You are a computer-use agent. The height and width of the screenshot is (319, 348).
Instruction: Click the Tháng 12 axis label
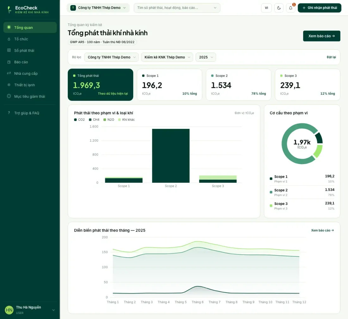tap(299, 302)
